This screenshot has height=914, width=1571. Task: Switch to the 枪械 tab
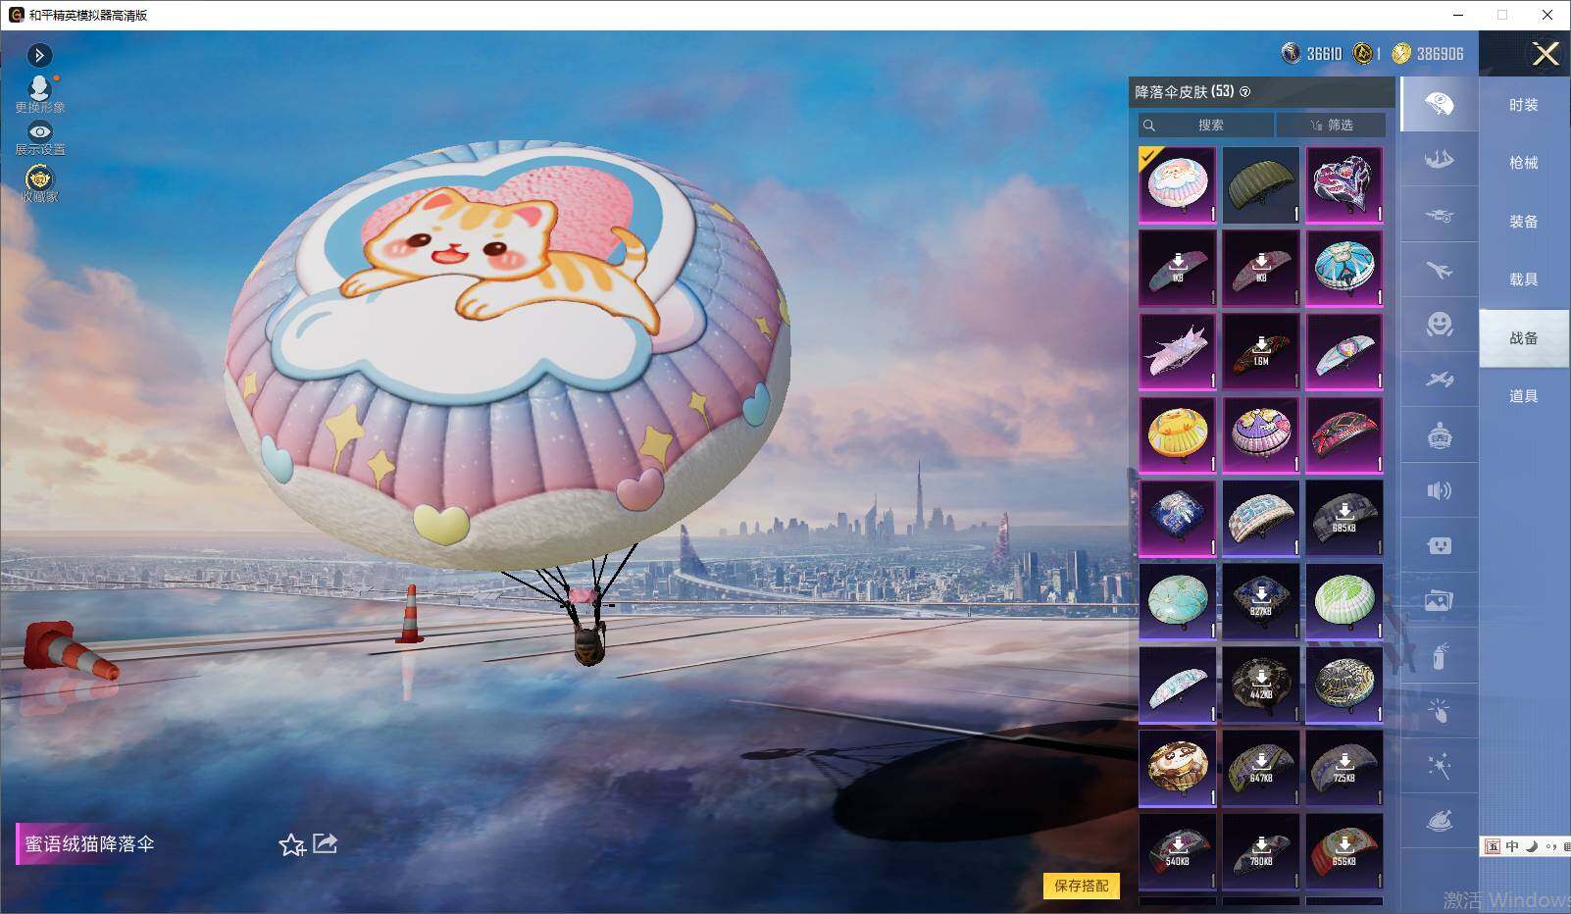click(x=1523, y=163)
